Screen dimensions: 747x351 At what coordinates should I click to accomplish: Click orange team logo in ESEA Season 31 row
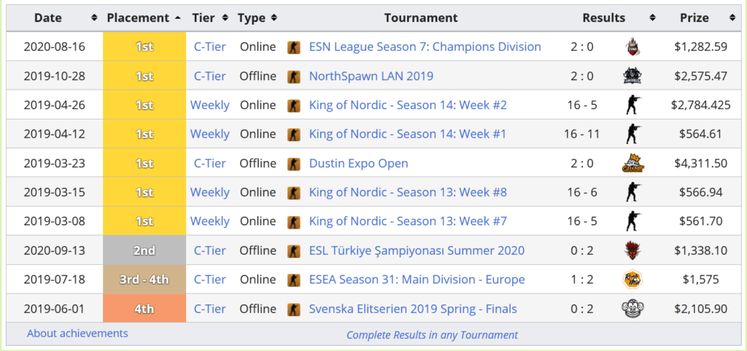pos(632,280)
